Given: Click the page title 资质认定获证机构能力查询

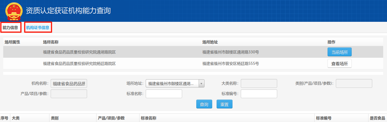Looking at the screenshot, I should [68, 11].
